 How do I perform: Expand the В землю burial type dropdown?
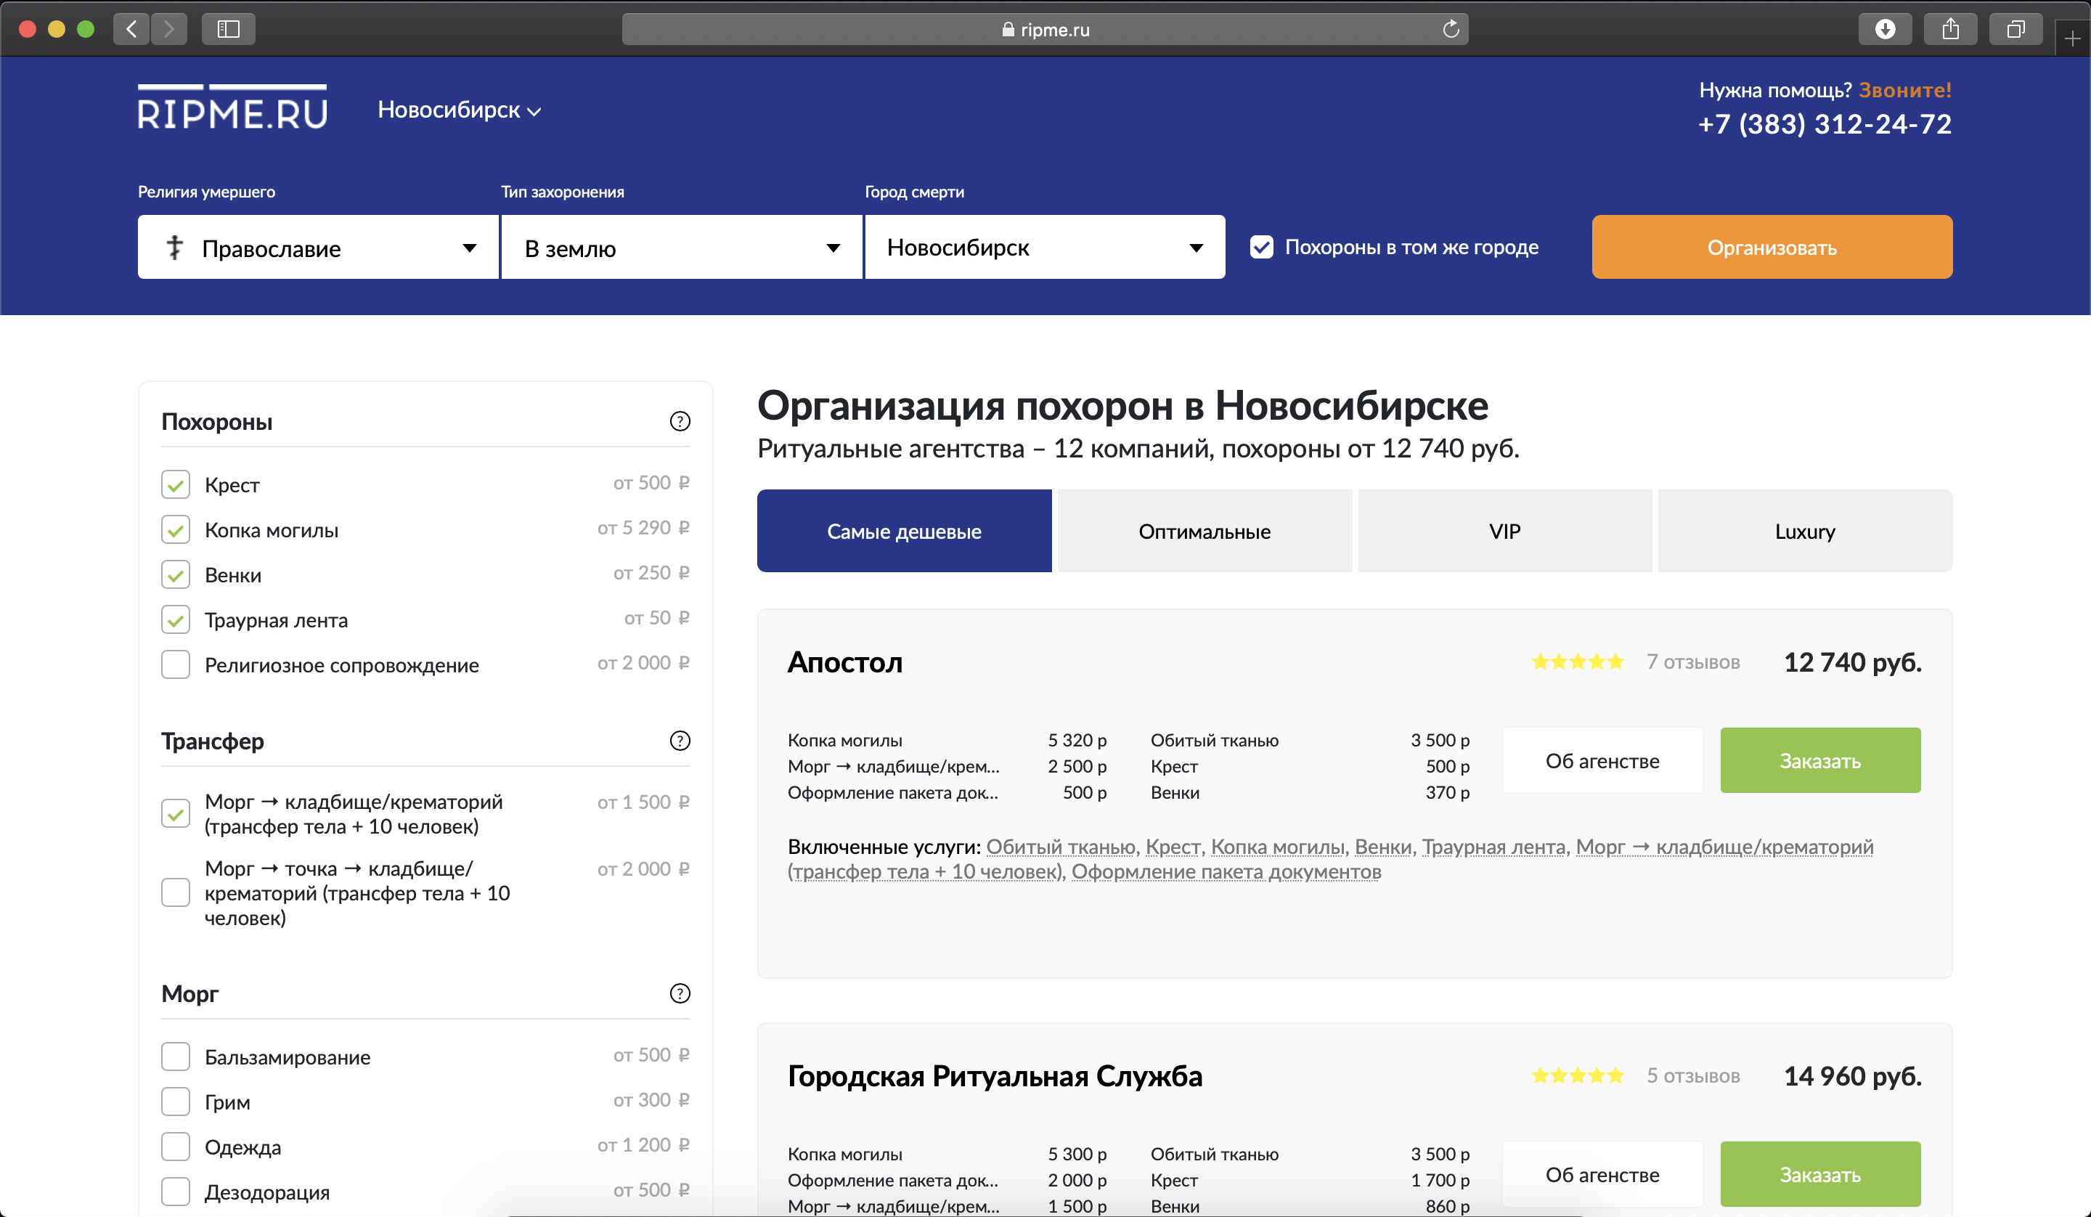pyautogui.click(x=681, y=248)
